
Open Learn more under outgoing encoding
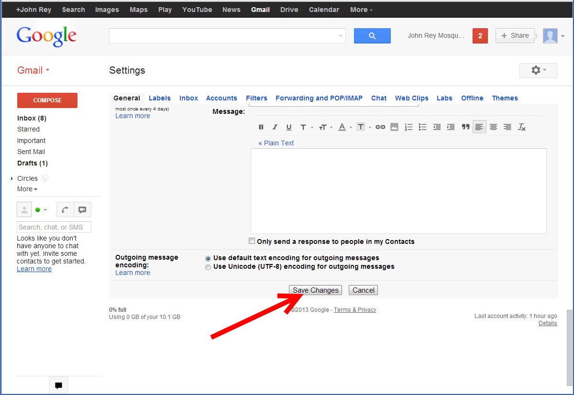click(x=132, y=273)
